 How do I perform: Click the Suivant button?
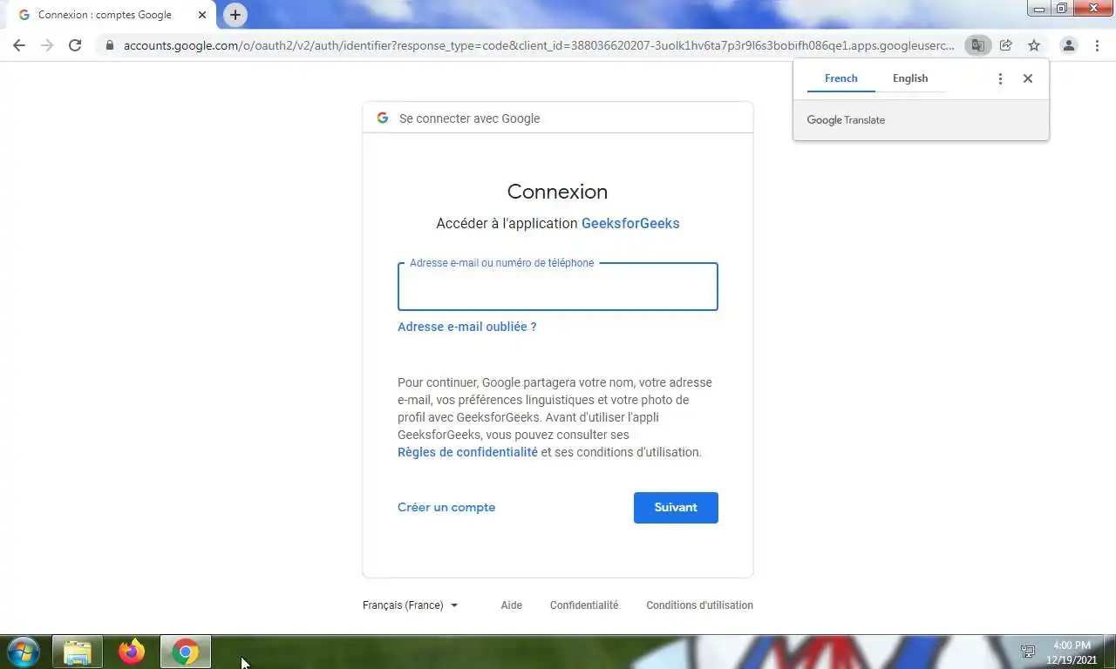(676, 508)
